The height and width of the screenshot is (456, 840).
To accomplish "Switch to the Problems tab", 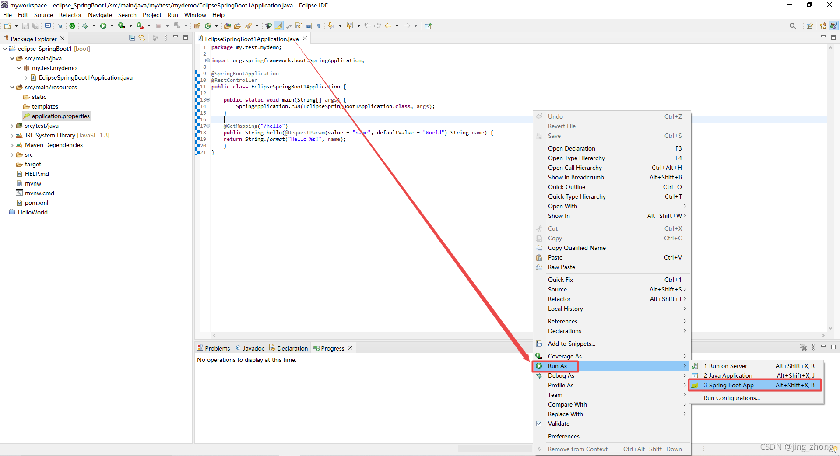I will (213, 348).
